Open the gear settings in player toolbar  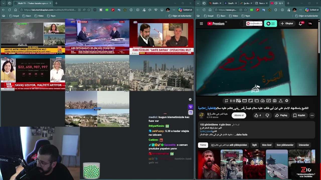[287, 101]
